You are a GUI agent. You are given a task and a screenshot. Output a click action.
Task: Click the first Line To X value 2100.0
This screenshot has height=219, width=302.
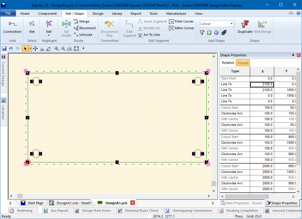pyautogui.click(x=262, y=84)
